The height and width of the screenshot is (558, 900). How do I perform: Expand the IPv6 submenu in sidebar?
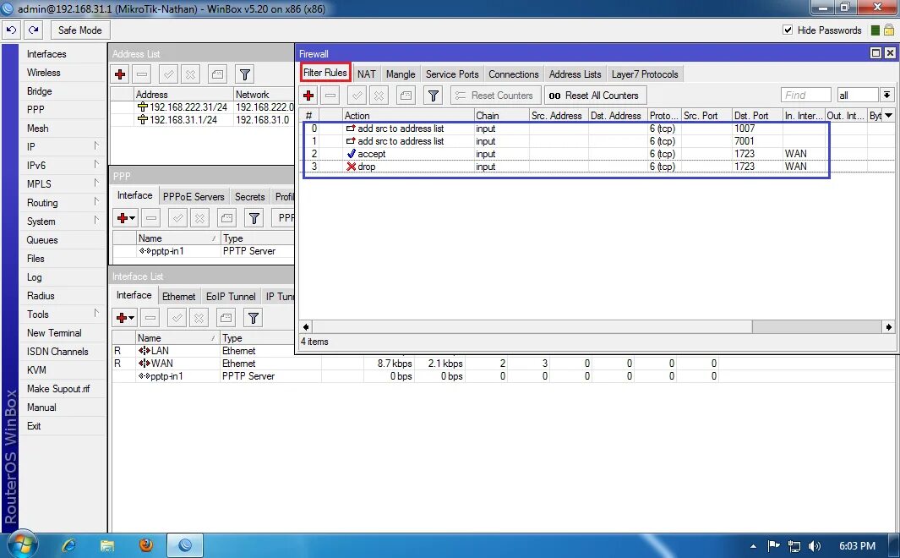(63, 166)
